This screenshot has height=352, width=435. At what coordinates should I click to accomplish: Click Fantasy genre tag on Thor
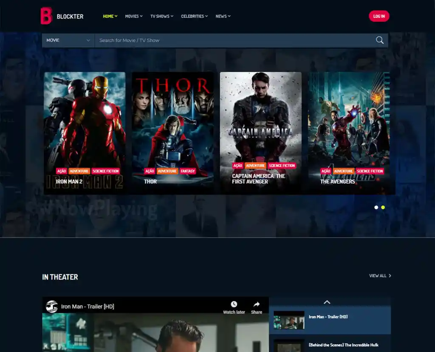(187, 171)
